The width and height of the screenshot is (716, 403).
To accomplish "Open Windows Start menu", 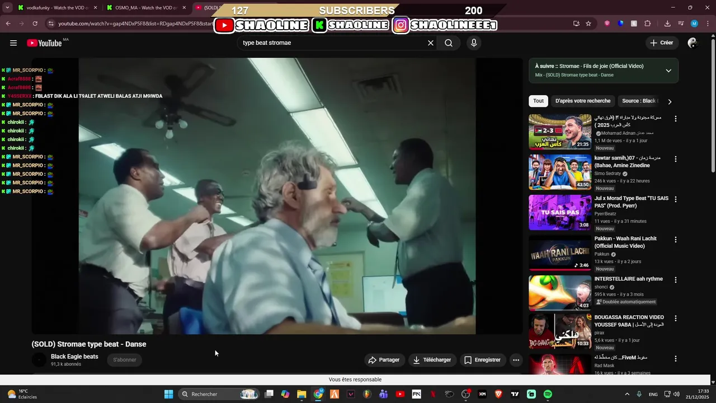I will coord(168,394).
